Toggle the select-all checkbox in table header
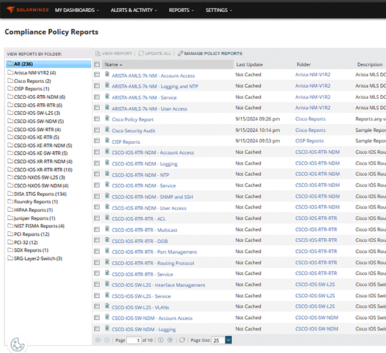The image size is (386, 353). coord(97,64)
